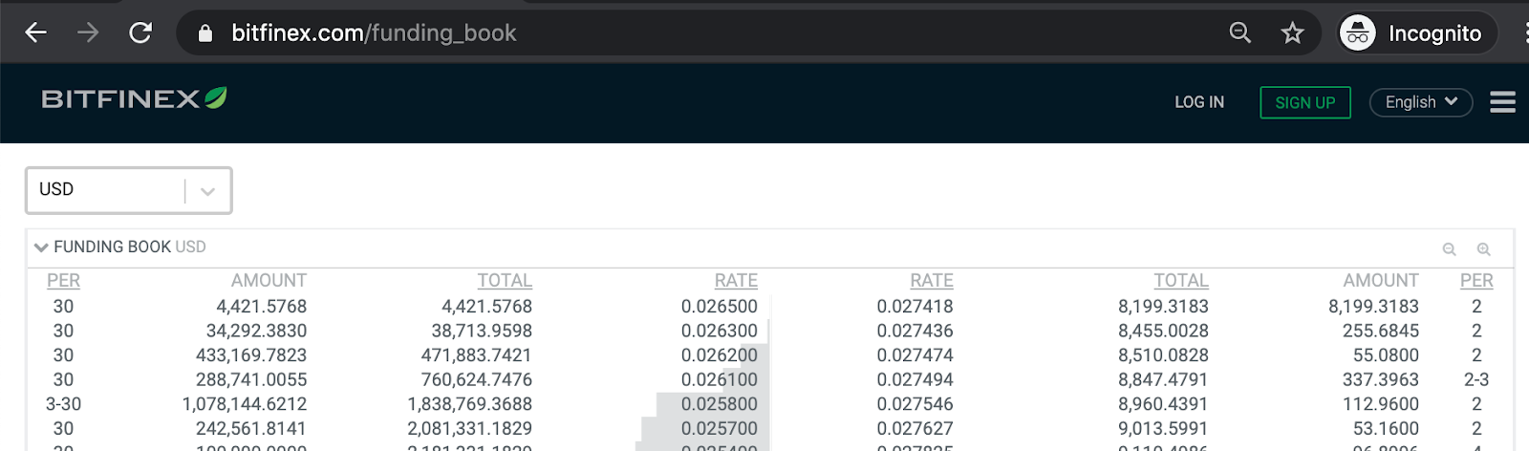Click bid amount 34,292.3830

[x=257, y=332]
